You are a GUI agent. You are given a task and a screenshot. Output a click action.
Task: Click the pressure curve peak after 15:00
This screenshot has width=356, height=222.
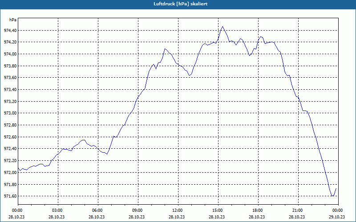pos(222,27)
